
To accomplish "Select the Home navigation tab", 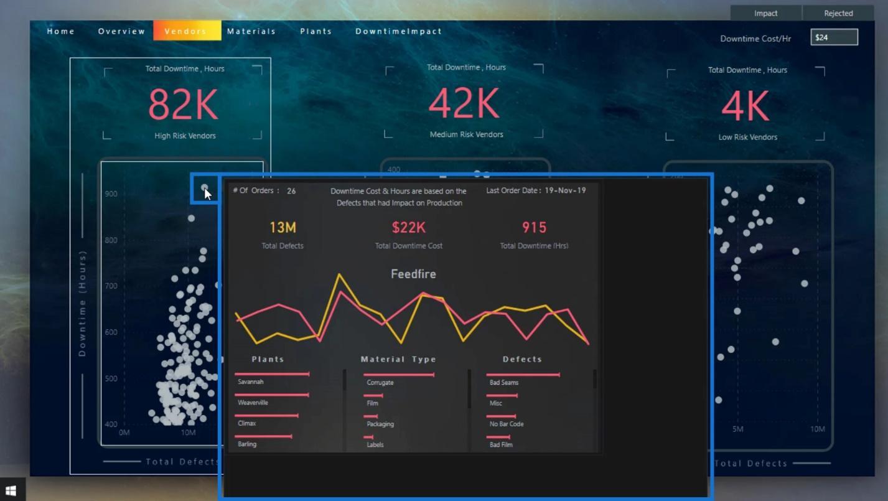I will pyautogui.click(x=61, y=31).
